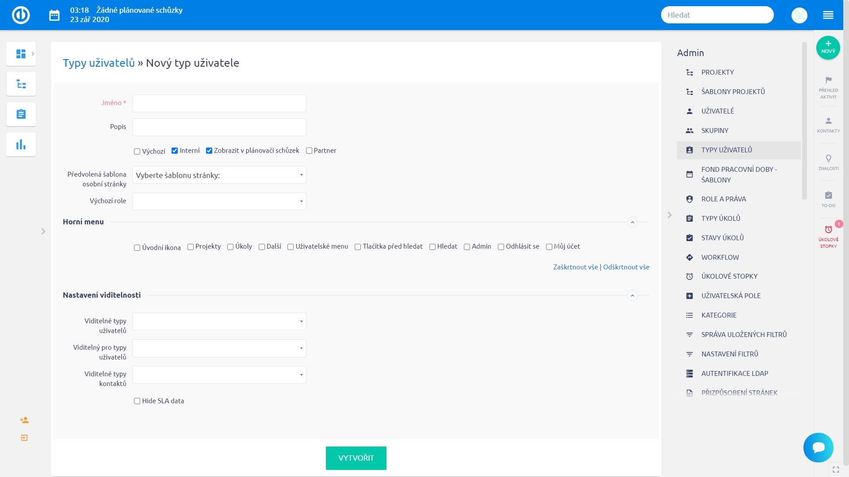Click the Jméno input field

219,103
